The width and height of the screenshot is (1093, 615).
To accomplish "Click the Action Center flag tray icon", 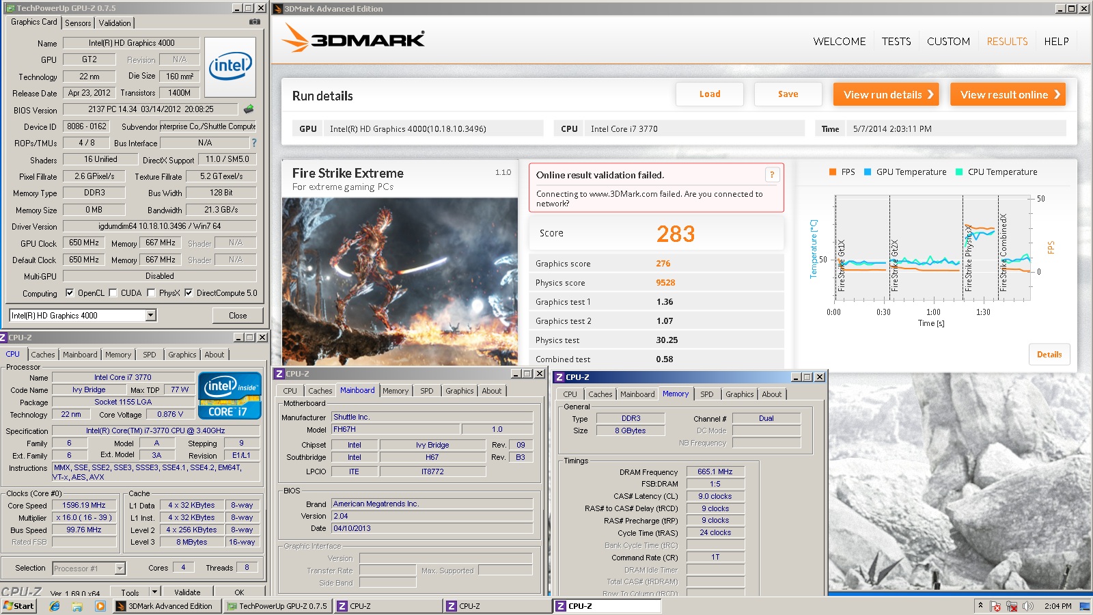I will [995, 606].
